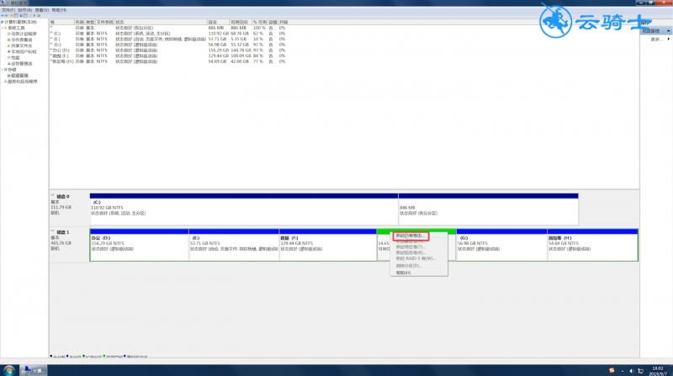Viewport: 673px width, 376px height.
Task: Open the 操作(A) menu
Action: (25, 10)
